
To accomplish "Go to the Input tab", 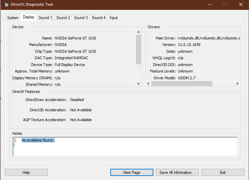I will click(113, 18).
